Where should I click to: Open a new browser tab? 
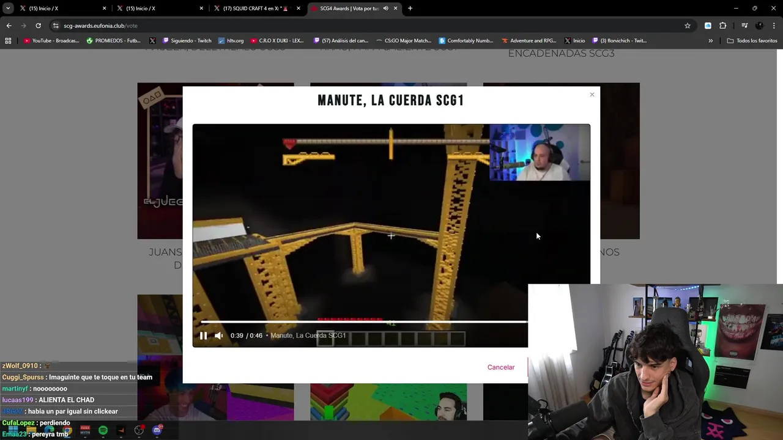pos(410,9)
